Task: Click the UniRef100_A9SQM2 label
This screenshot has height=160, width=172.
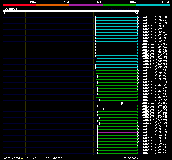Action: pos(154,118)
